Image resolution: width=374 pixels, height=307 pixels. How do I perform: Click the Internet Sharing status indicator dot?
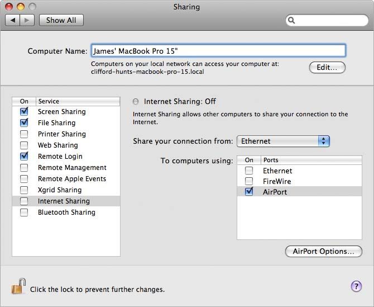pyautogui.click(x=136, y=102)
